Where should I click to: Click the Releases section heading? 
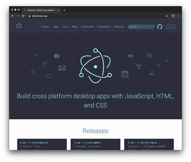(x=95, y=131)
